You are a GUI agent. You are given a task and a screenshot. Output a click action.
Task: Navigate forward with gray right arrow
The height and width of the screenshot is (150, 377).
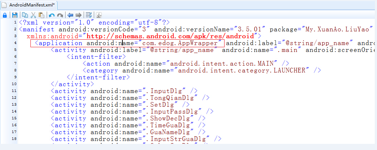[x=79, y=15]
